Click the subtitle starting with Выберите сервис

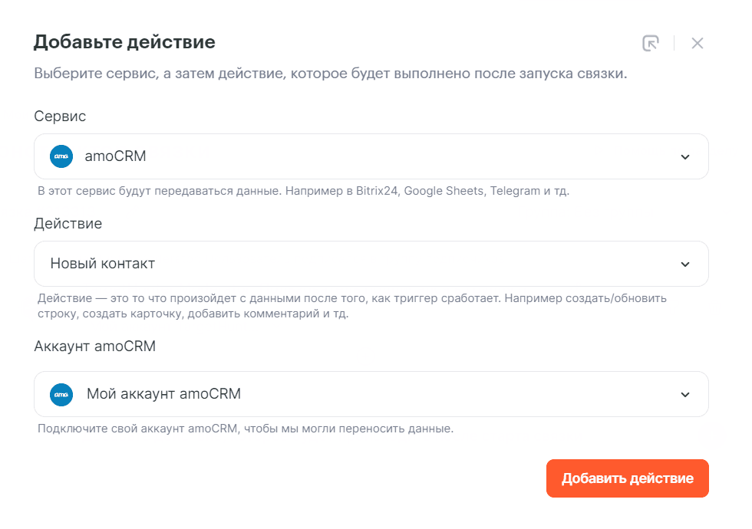pos(331,75)
